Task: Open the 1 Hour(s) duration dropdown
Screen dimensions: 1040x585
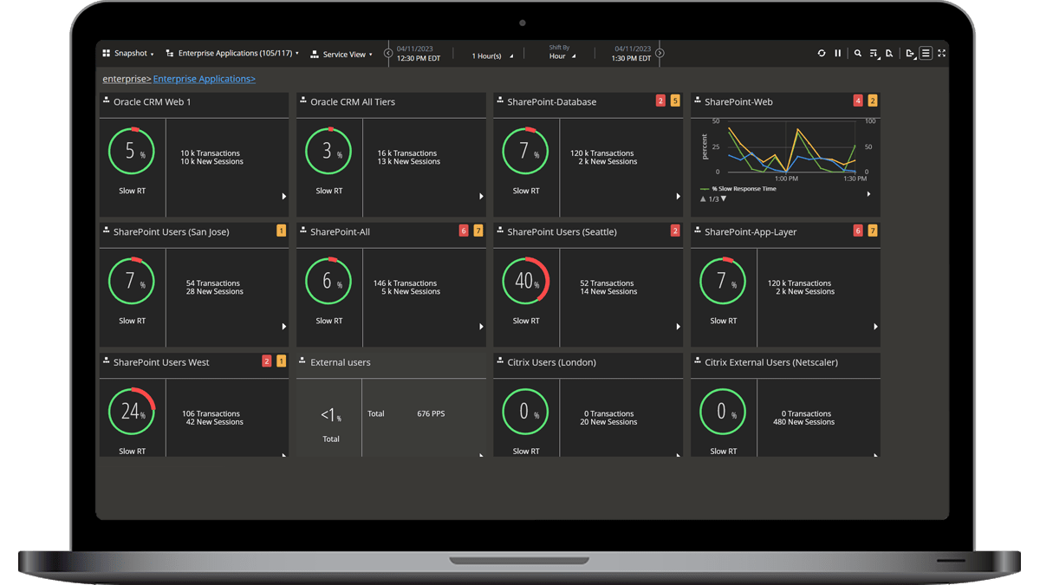Action: (492, 55)
